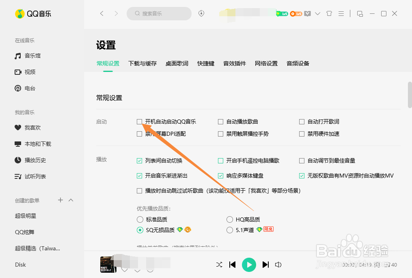Enable 开启手机遥控电脑播歌 checkbox
This screenshot has height=278, width=412.
coord(221,161)
